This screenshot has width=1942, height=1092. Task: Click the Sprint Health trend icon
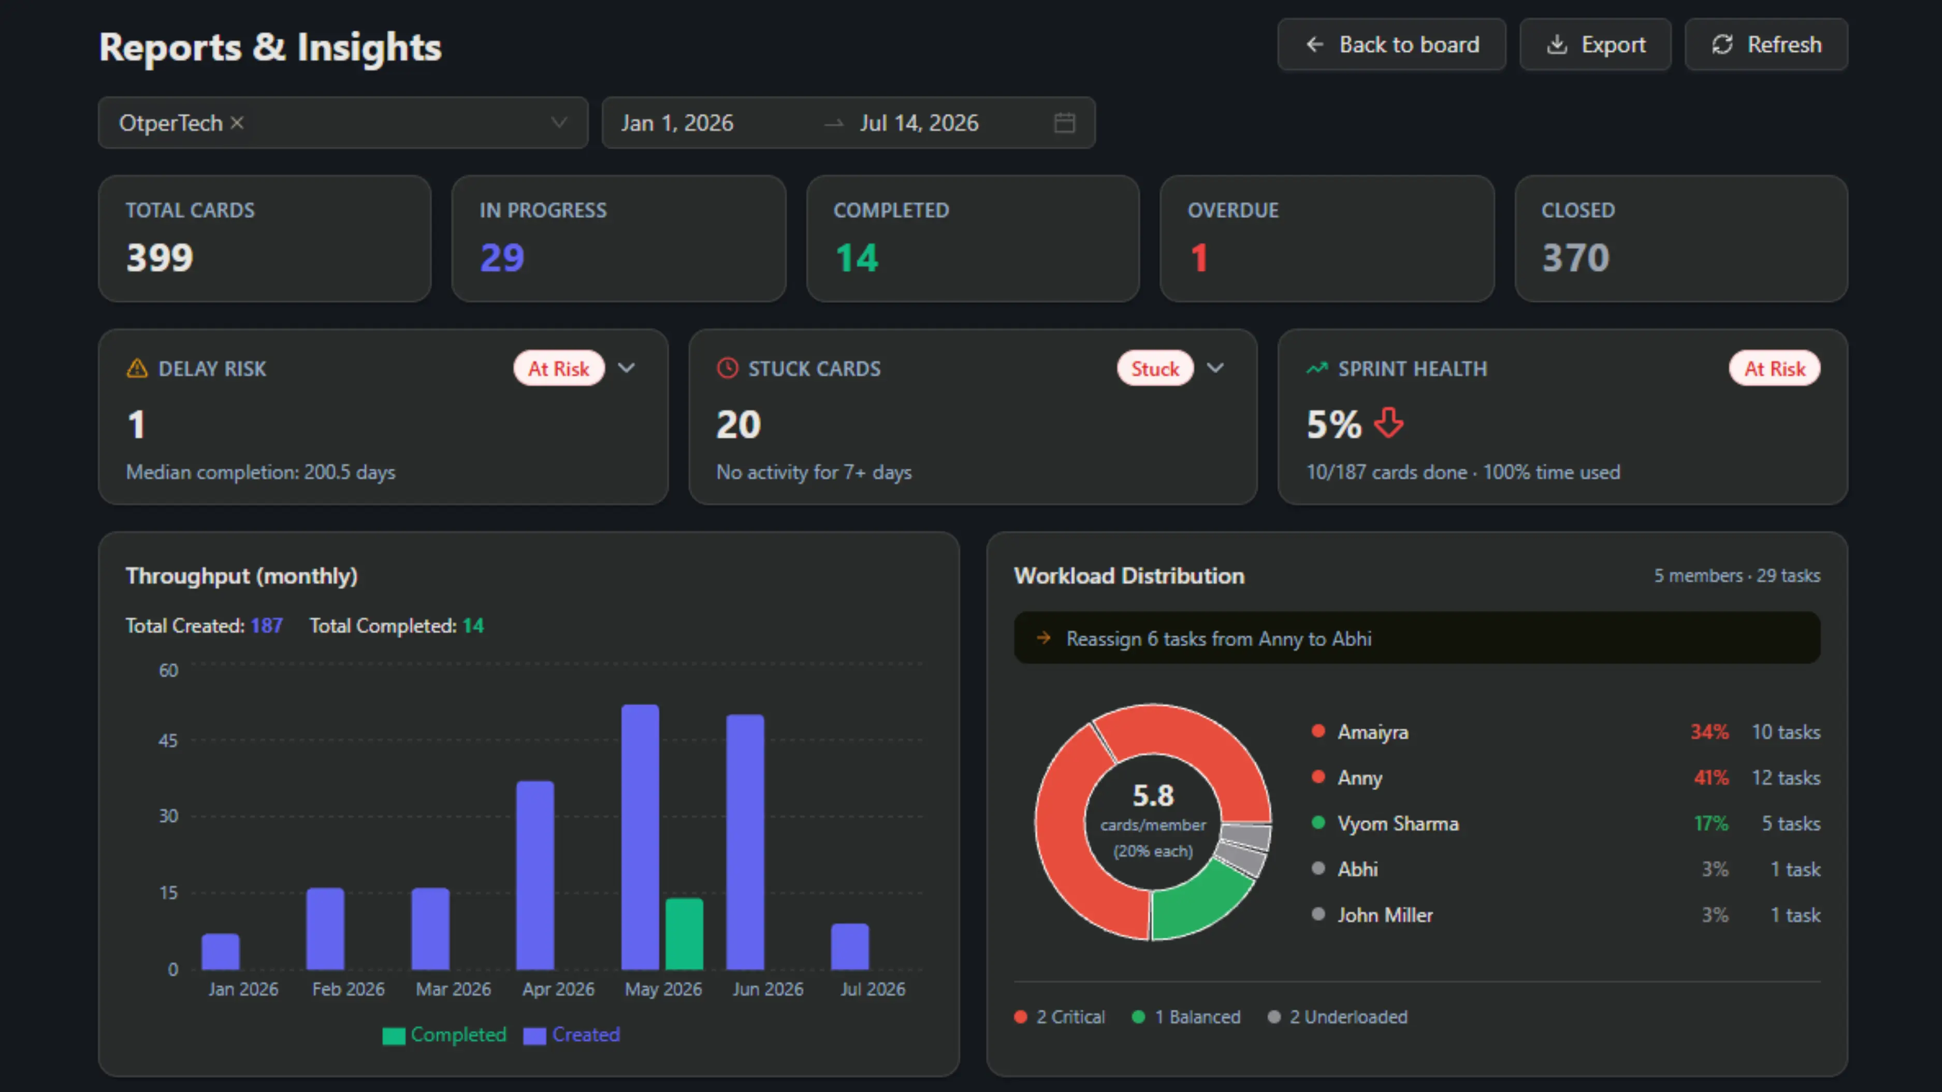click(1316, 369)
